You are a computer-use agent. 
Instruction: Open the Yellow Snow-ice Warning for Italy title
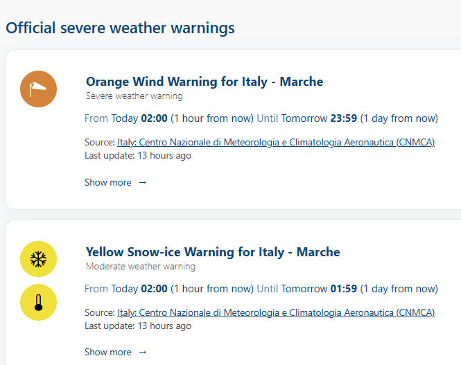(x=213, y=251)
